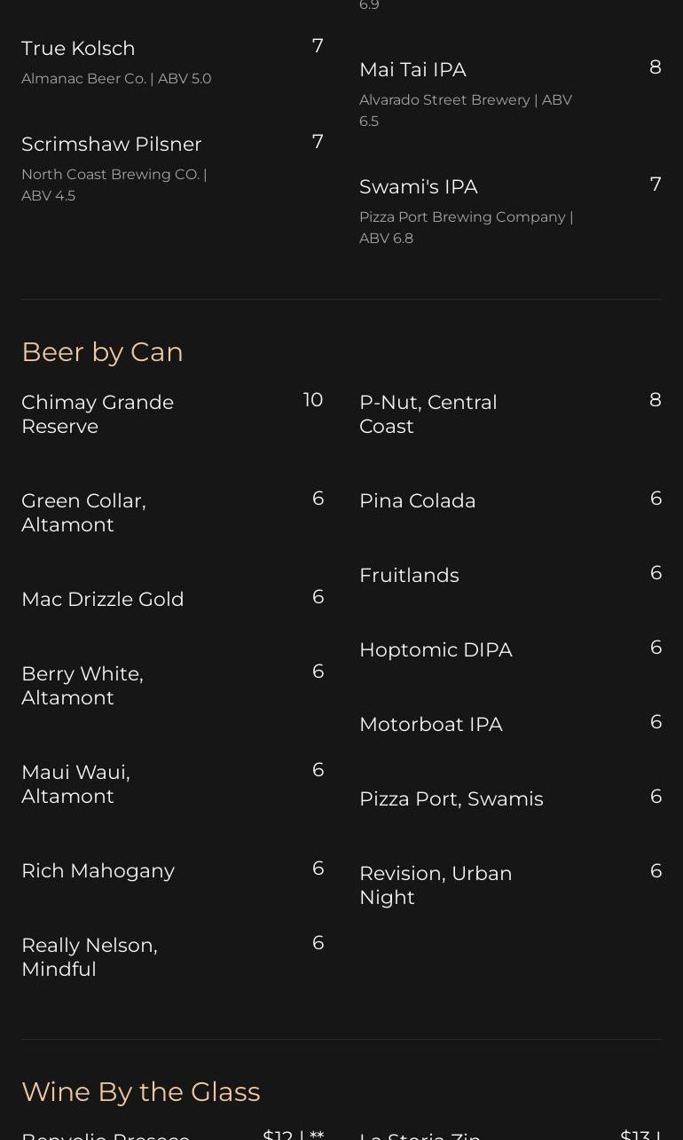683x1140 pixels.
Task: Select Motorboat IPA from cans
Action: click(431, 725)
